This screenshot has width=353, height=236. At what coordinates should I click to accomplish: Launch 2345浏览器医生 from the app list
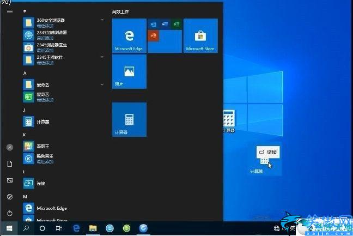tap(63, 47)
